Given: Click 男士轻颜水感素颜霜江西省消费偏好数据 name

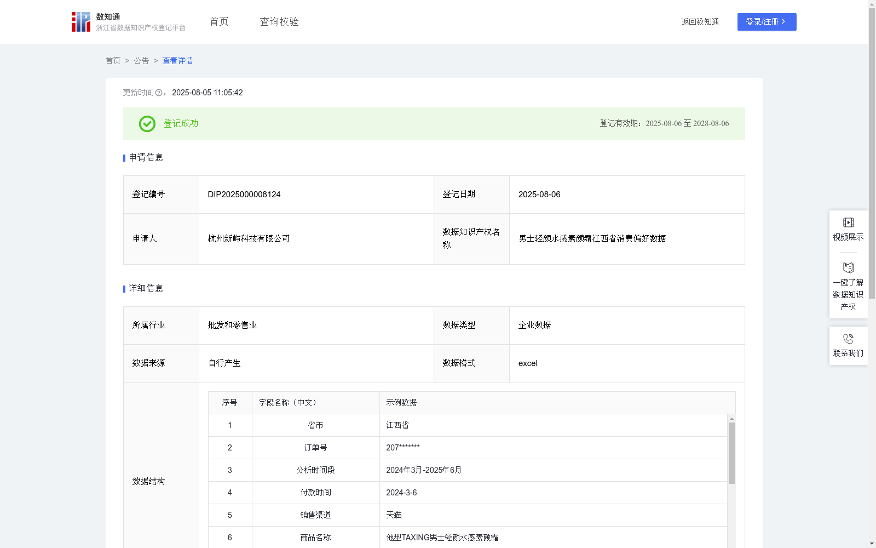Looking at the screenshot, I should pyautogui.click(x=592, y=238).
